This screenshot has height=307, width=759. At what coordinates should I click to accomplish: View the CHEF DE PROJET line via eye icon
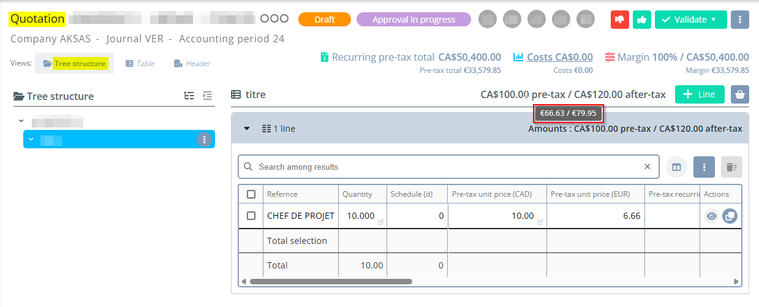click(x=711, y=216)
